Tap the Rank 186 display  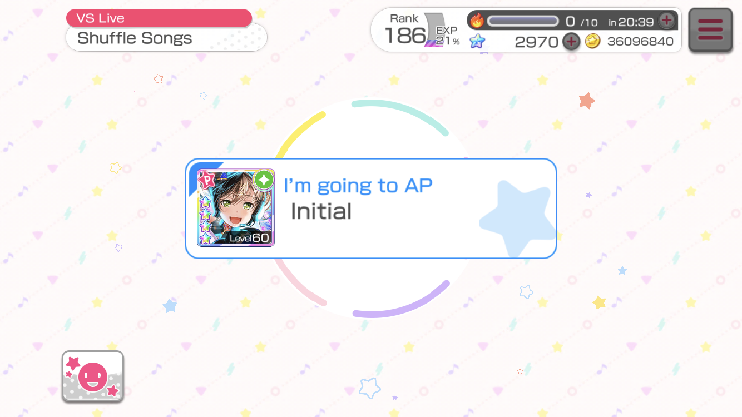[x=404, y=29]
